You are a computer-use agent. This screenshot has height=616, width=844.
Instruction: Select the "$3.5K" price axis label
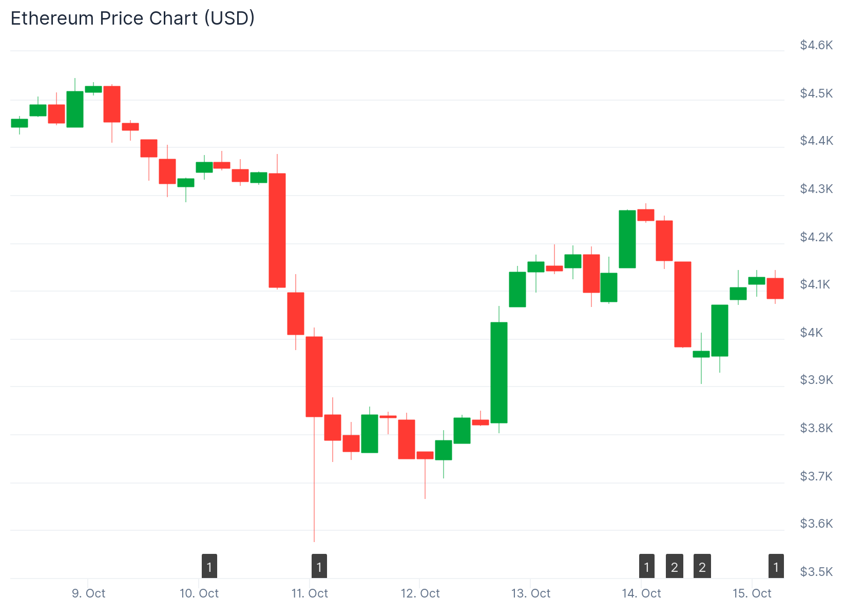click(x=816, y=572)
